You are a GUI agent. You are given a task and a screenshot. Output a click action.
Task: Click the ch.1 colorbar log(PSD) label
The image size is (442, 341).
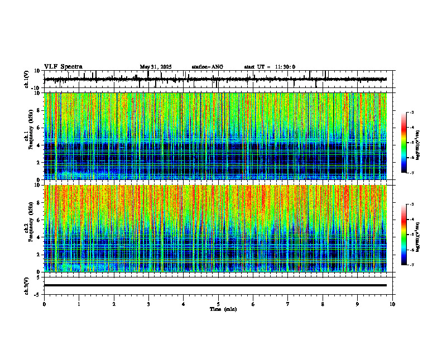417,145
